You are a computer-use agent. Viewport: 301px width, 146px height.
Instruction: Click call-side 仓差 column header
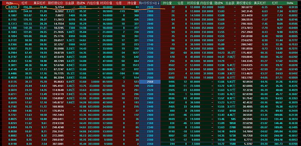point(119,3)
